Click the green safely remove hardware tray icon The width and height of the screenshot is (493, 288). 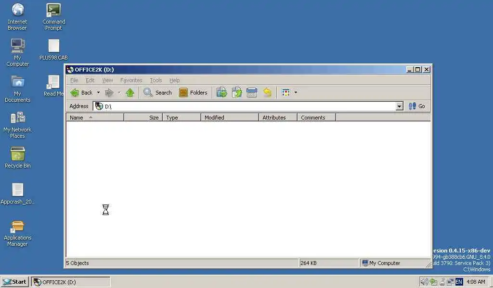click(x=433, y=282)
